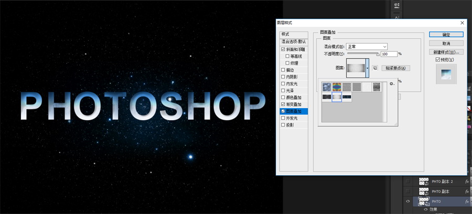Show the PHTO 副本 layer visibility box
The height and width of the screenshot is (214, 472).
click(x=408, y=191)
